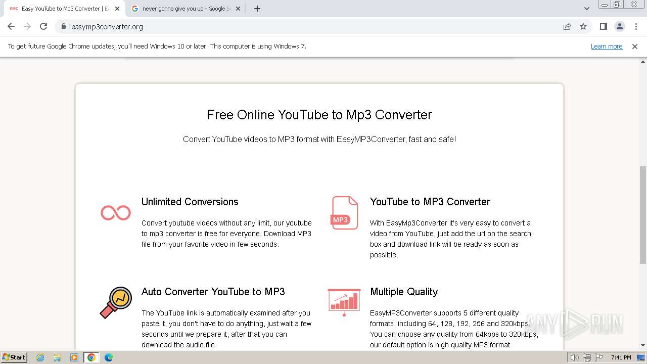Viewport: 647px width, 364px height.
Task: Click the show desktop button
Action: pos(641,357)
